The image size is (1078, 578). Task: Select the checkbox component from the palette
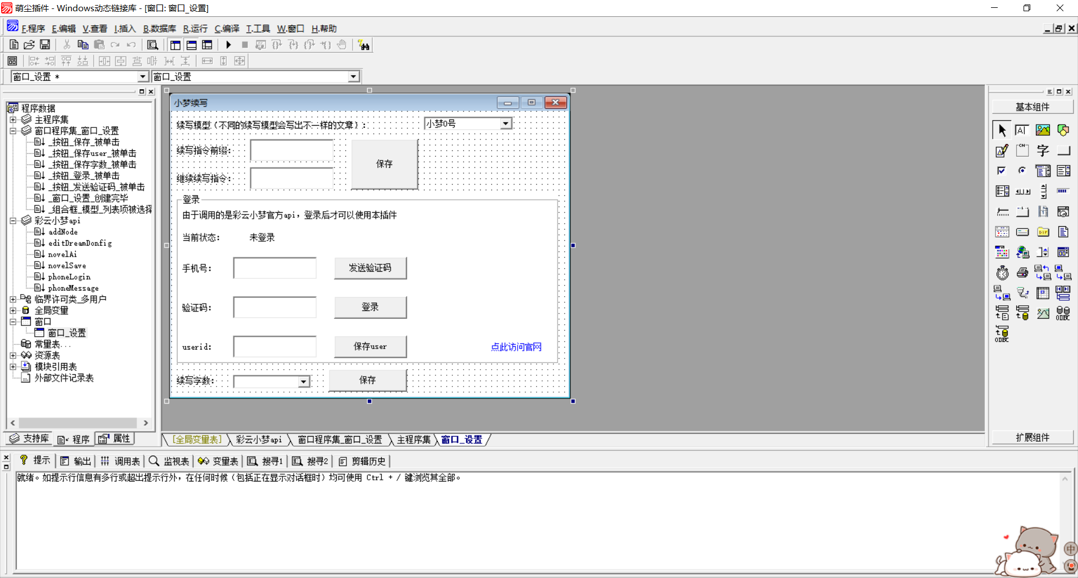(x=1002, y=170)
